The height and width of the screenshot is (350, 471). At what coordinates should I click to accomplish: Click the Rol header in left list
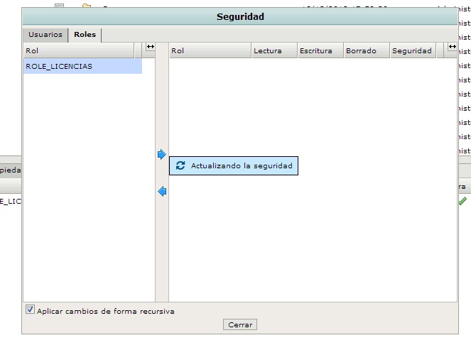78,51
